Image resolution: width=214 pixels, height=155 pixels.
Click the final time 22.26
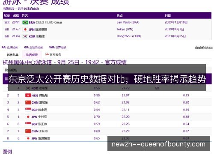[x=125, y=124]
